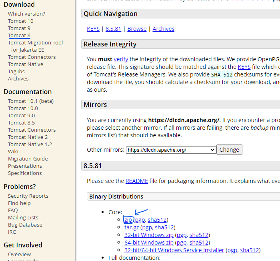This screenshot has height=261, width=280.
Task: Open the 'verify' integrity link
Action: [121, 59]
